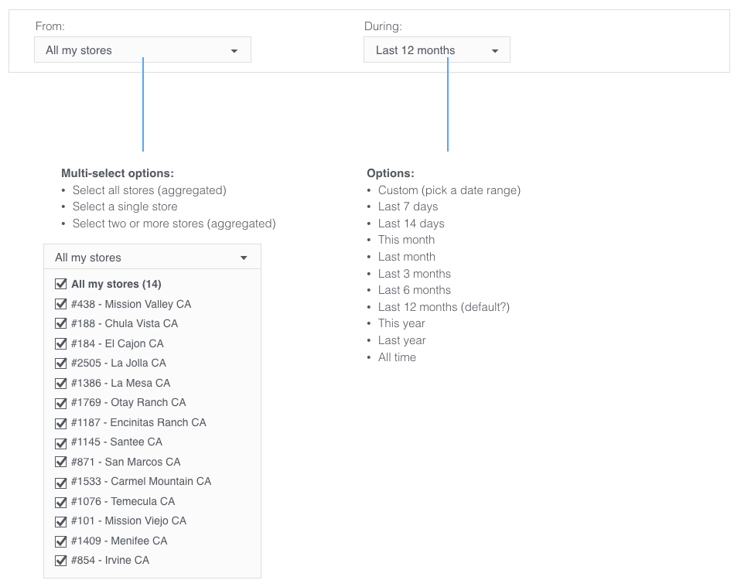Click the 'Last year' option text
741x587 pixels.
401,340
